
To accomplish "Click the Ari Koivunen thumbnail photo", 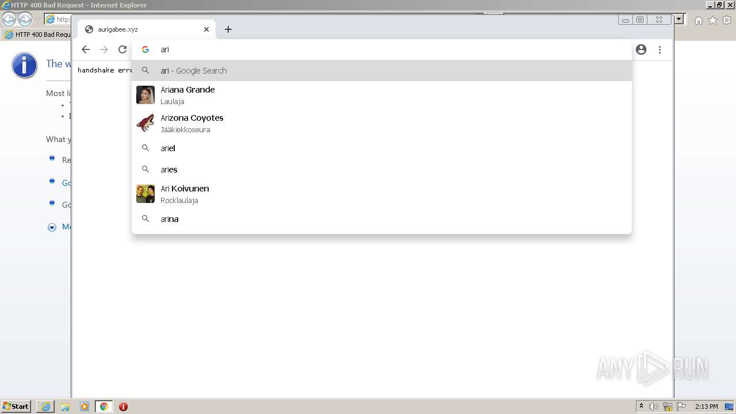I will click(x=145, y=194).
